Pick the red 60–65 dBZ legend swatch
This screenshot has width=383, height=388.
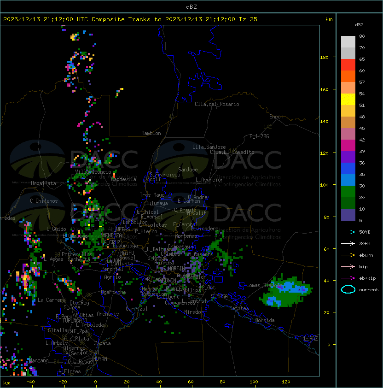pyautogui.click(x=348, y=65)
